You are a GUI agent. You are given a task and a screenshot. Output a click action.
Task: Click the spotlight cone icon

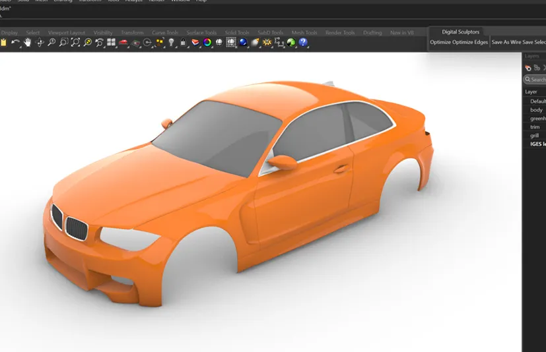(256, 42)
